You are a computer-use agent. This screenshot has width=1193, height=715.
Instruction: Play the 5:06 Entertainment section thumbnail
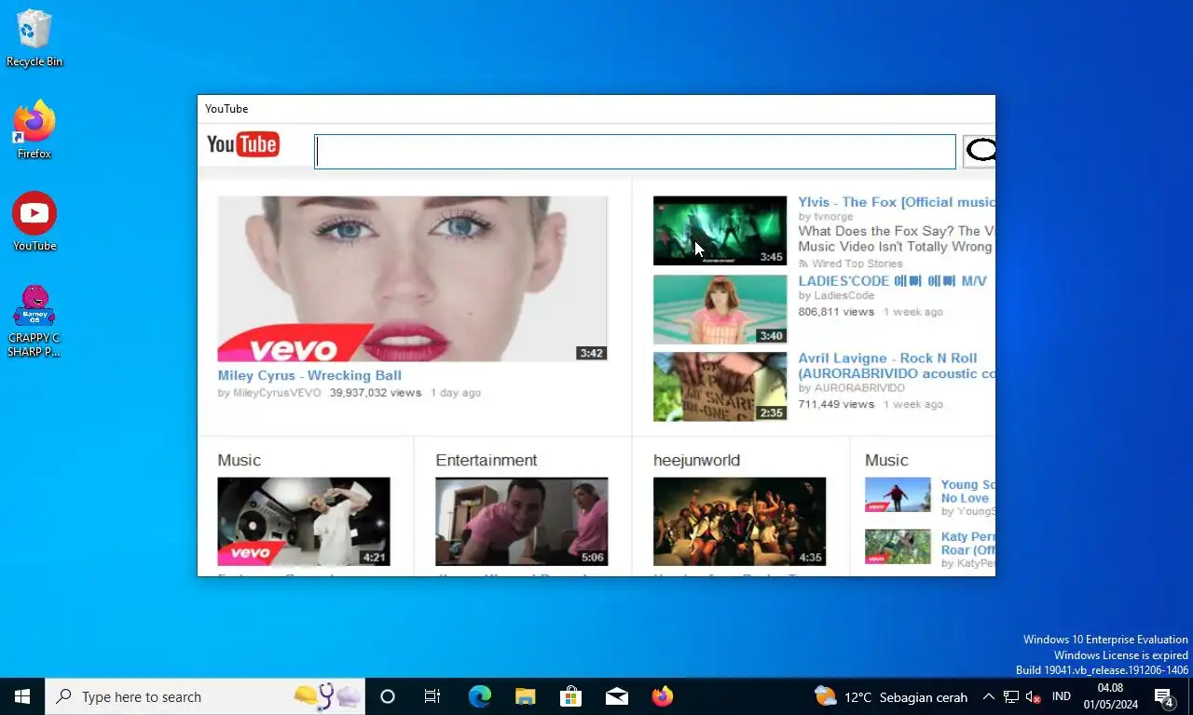521,521
